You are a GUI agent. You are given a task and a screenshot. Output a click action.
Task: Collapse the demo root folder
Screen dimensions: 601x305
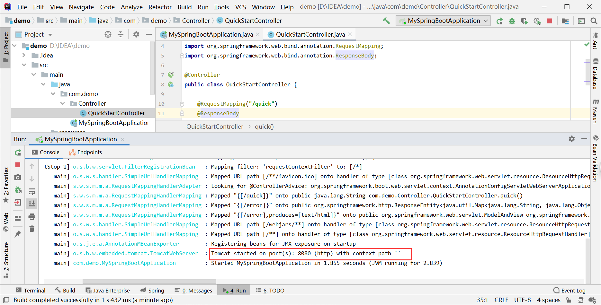[x=15, y=46]
